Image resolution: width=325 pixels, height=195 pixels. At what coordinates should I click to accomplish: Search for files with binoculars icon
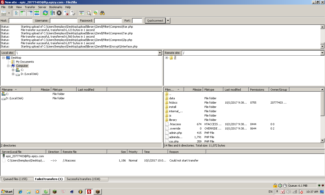[102, 13]
